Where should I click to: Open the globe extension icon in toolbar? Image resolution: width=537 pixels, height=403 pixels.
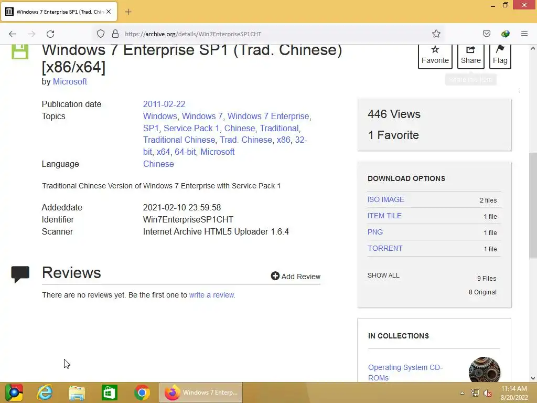pyautogui.click(x=505, y=34)
